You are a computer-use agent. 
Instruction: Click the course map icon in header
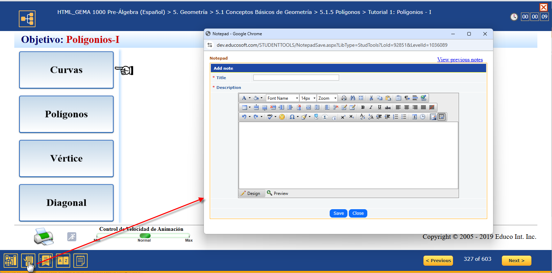pyautogui.click(x=27, y=19)
